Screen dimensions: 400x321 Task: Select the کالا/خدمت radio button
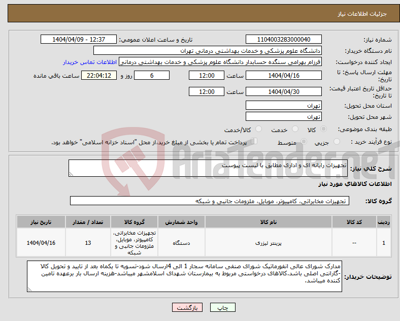[258, 129]
